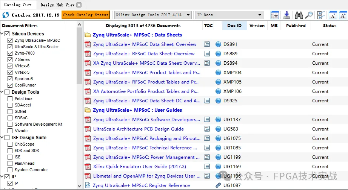348x190 pixels.
Task: Uncheck the Spartan-6 filter
Action: coord(10,79)
